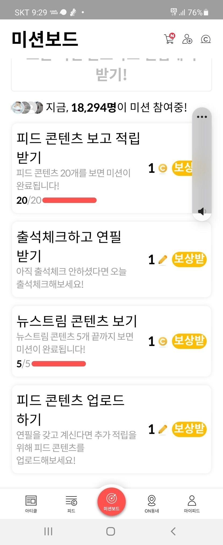
Task: Claim reward for 피드 콘텐츠 업로드 하기
Action: (x=189, y=429)
